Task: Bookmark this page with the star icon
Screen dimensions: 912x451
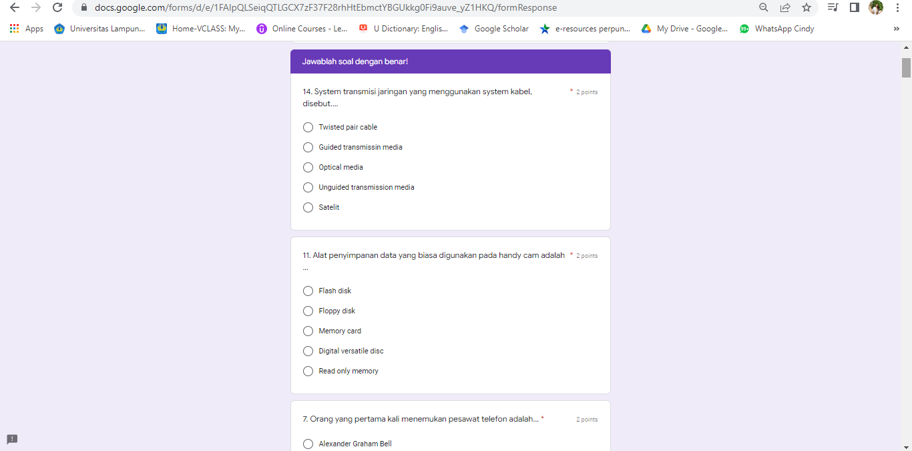Action: point(807,7)
